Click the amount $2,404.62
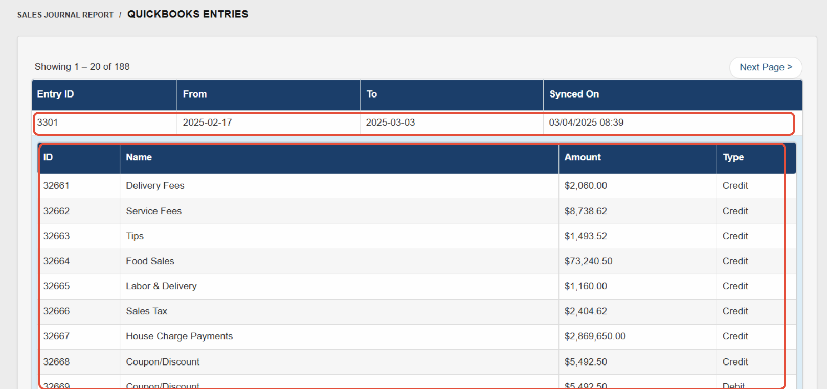The width and height of the screenshot is (827, 389). tap(586, 311)
